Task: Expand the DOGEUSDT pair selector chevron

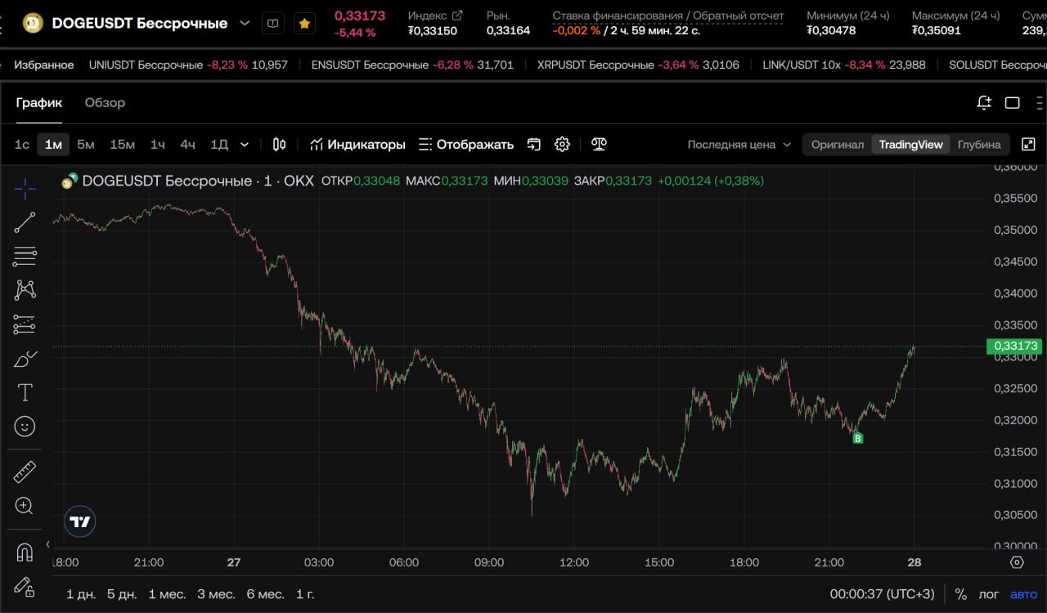Action: (245, 24)
